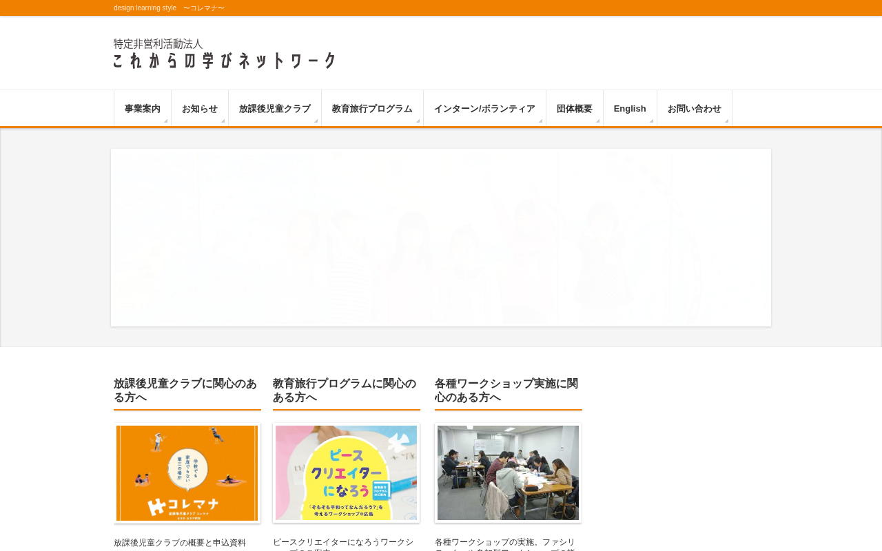The height and width of the screenshot is (551, 882).
Task: Click the small arrow on 事業案内 tab
Action: coord(165,121)
